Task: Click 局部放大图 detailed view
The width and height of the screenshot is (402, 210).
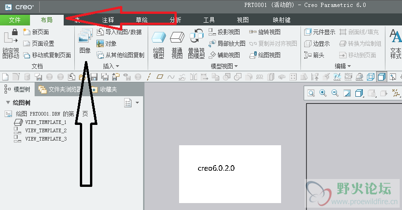Action: pos(227,43)
